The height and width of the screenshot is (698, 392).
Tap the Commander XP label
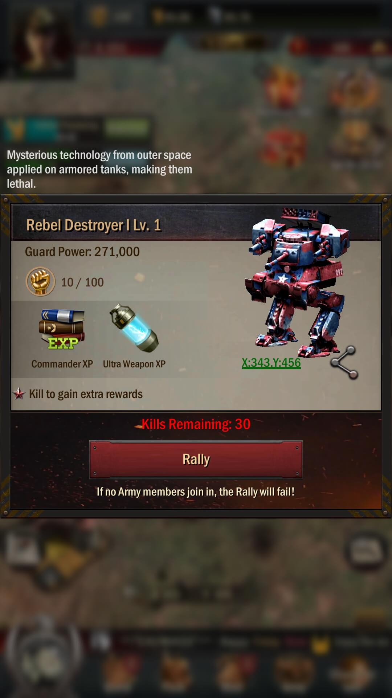pyautogui.click(x=62, y=364)
